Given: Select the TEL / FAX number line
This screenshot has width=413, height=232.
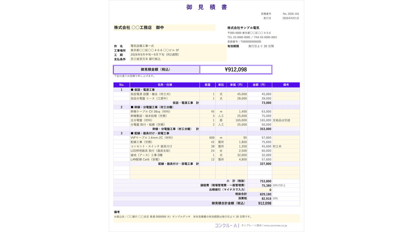Looking at the screenshot, I should click(252, 37).
